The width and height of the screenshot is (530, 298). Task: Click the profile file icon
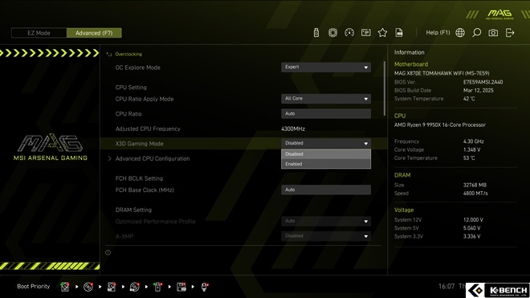pyautogui.click(x=399, y=32)
